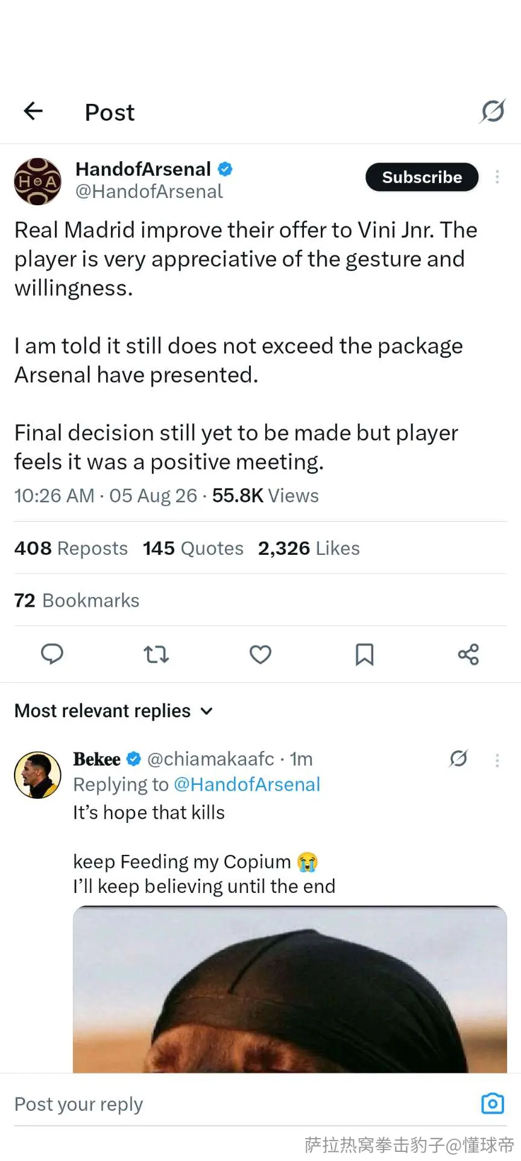Subscribe to HandofArsenal

(x=422, y=177)
